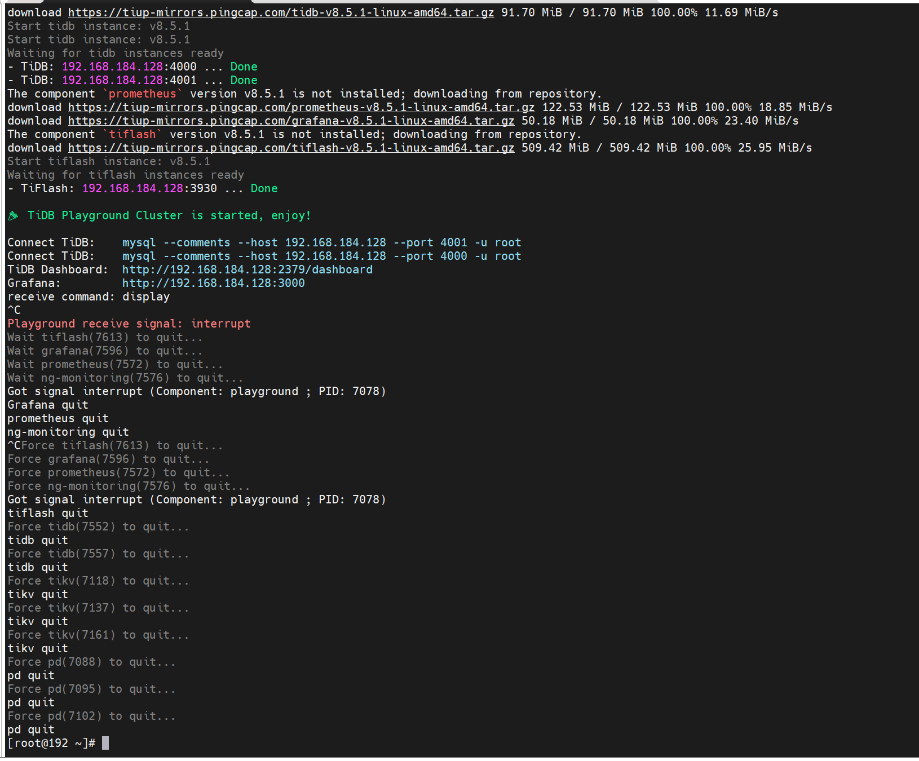919x761 pixels.
Task: Click 'Force tidb(7552) to quit...' line
Action: 98,526
